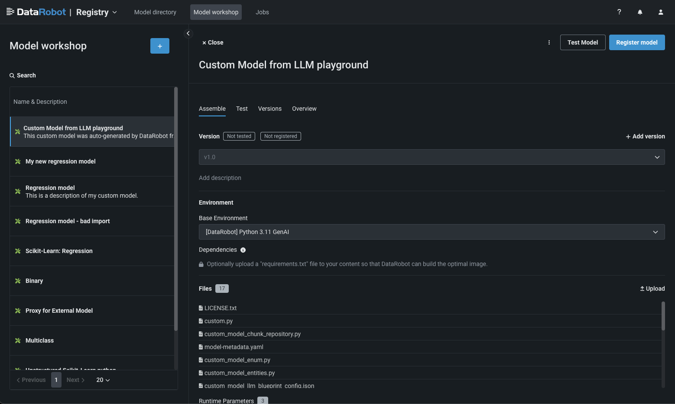
Task: Open the three-dot actions menu
Action: click(x=549, y=42)
